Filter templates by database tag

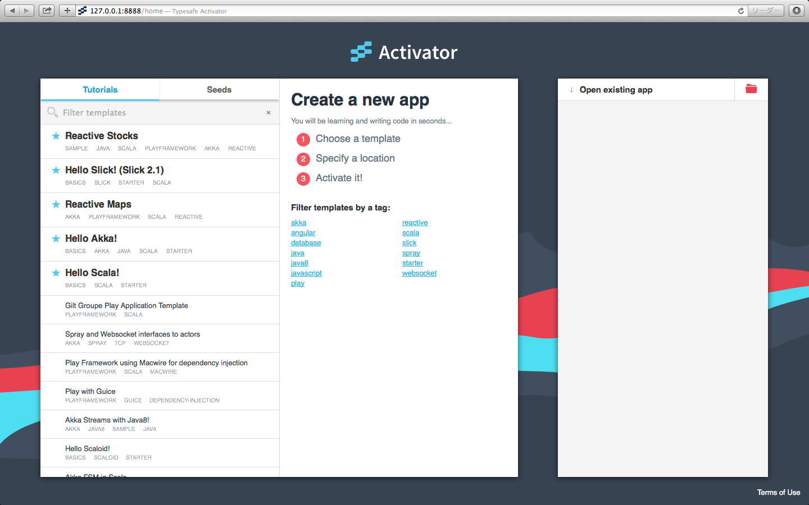tap(306, 243)
